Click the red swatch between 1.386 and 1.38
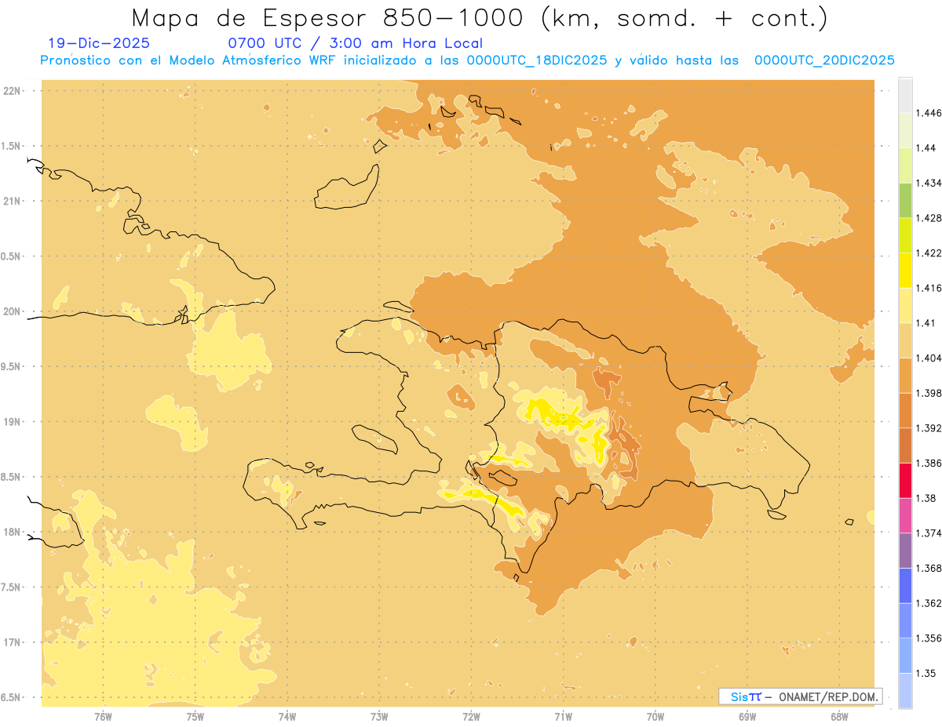Viewport: 942px width, 727px height. pos(905,481)
